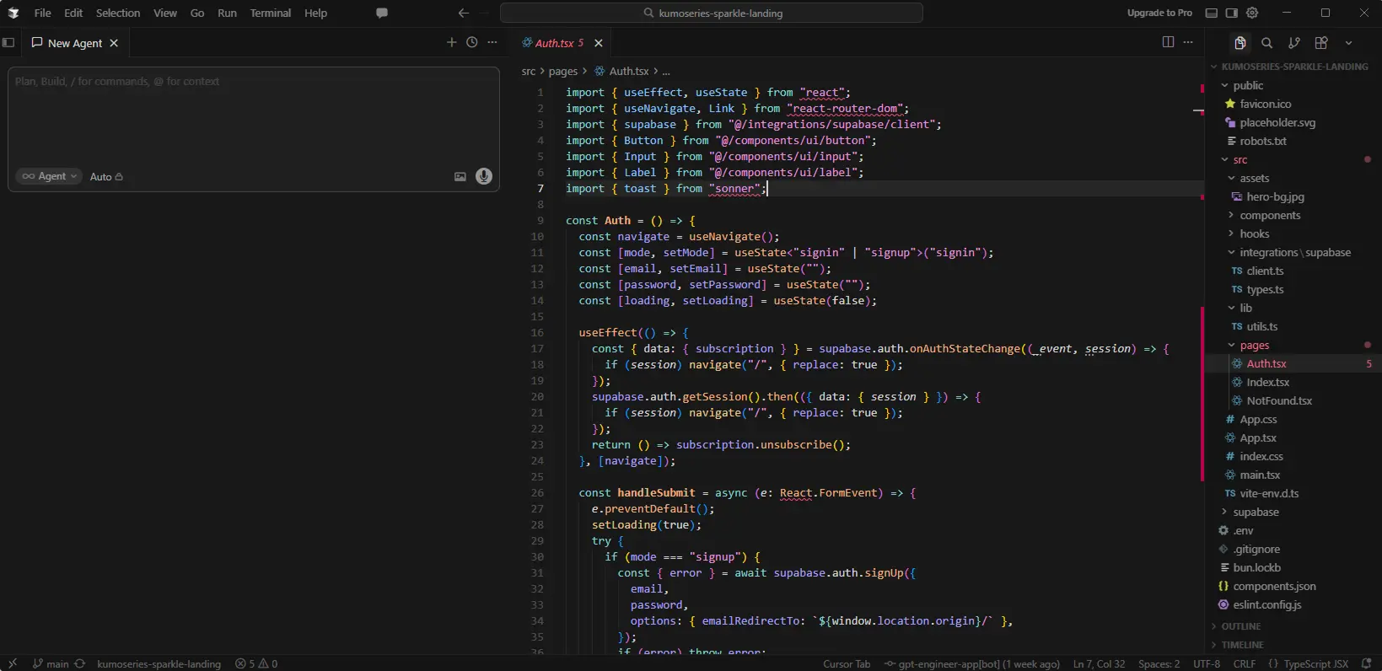Close the New Agent tab
The width and height of the screenshot is (1382, 671).
(x=114, y=43)
